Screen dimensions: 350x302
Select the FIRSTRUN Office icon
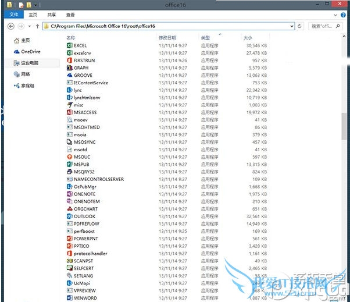(x=70, y=61)
